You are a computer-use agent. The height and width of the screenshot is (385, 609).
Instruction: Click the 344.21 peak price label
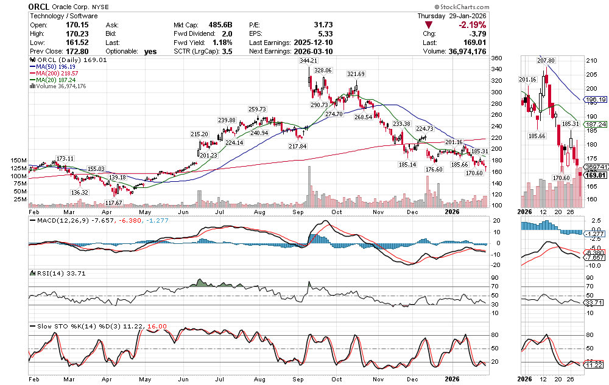(308, 61)
